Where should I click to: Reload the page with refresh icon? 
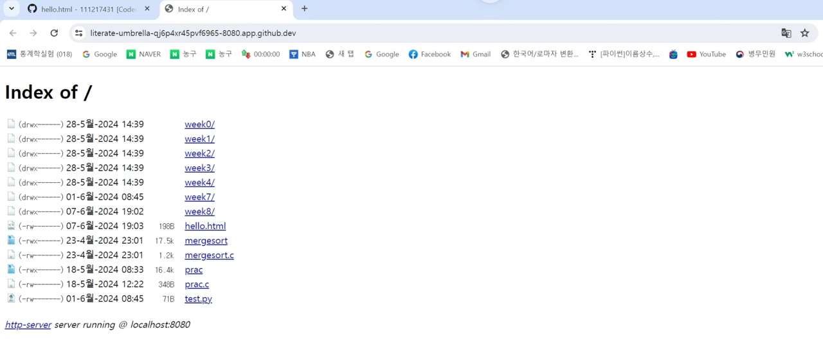(54, 33)
